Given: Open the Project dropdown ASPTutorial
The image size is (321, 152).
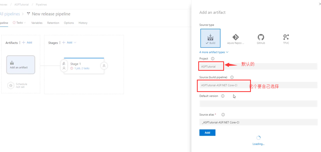Looking at the screenshot, I should 258,66.
